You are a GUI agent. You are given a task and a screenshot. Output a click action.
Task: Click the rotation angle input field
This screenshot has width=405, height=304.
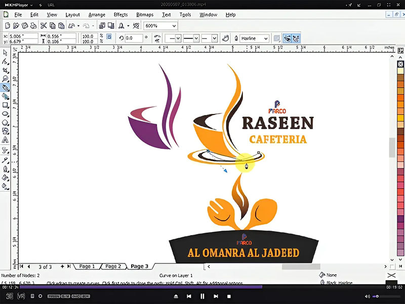click(134, 39)
